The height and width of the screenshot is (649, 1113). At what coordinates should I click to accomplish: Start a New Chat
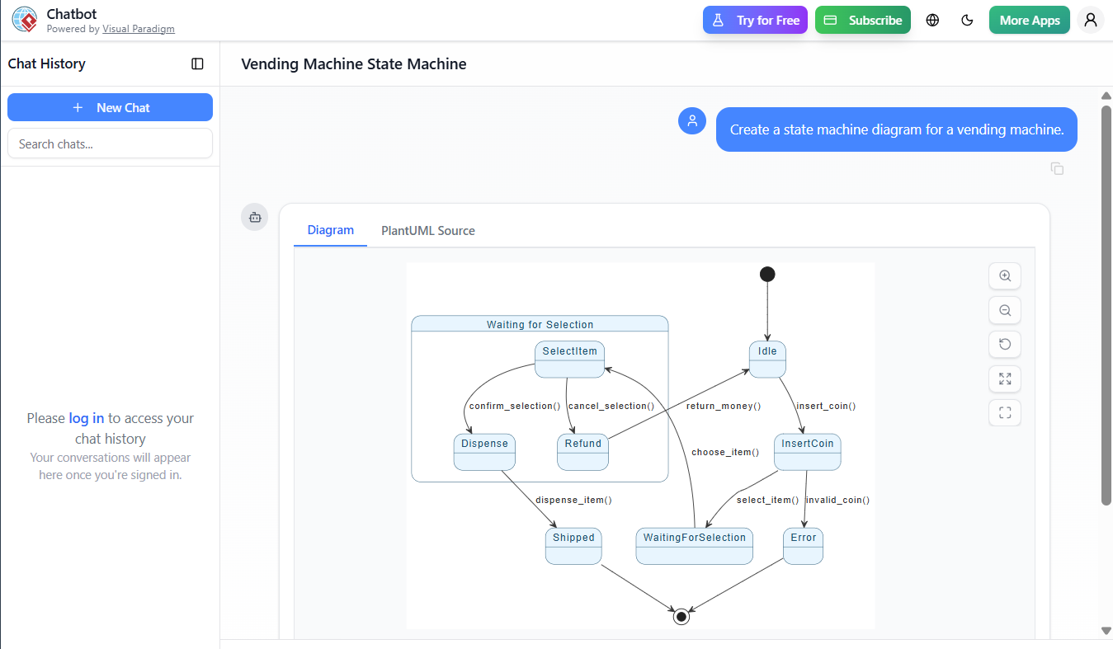pyautogui.click(x=110, y=107)
